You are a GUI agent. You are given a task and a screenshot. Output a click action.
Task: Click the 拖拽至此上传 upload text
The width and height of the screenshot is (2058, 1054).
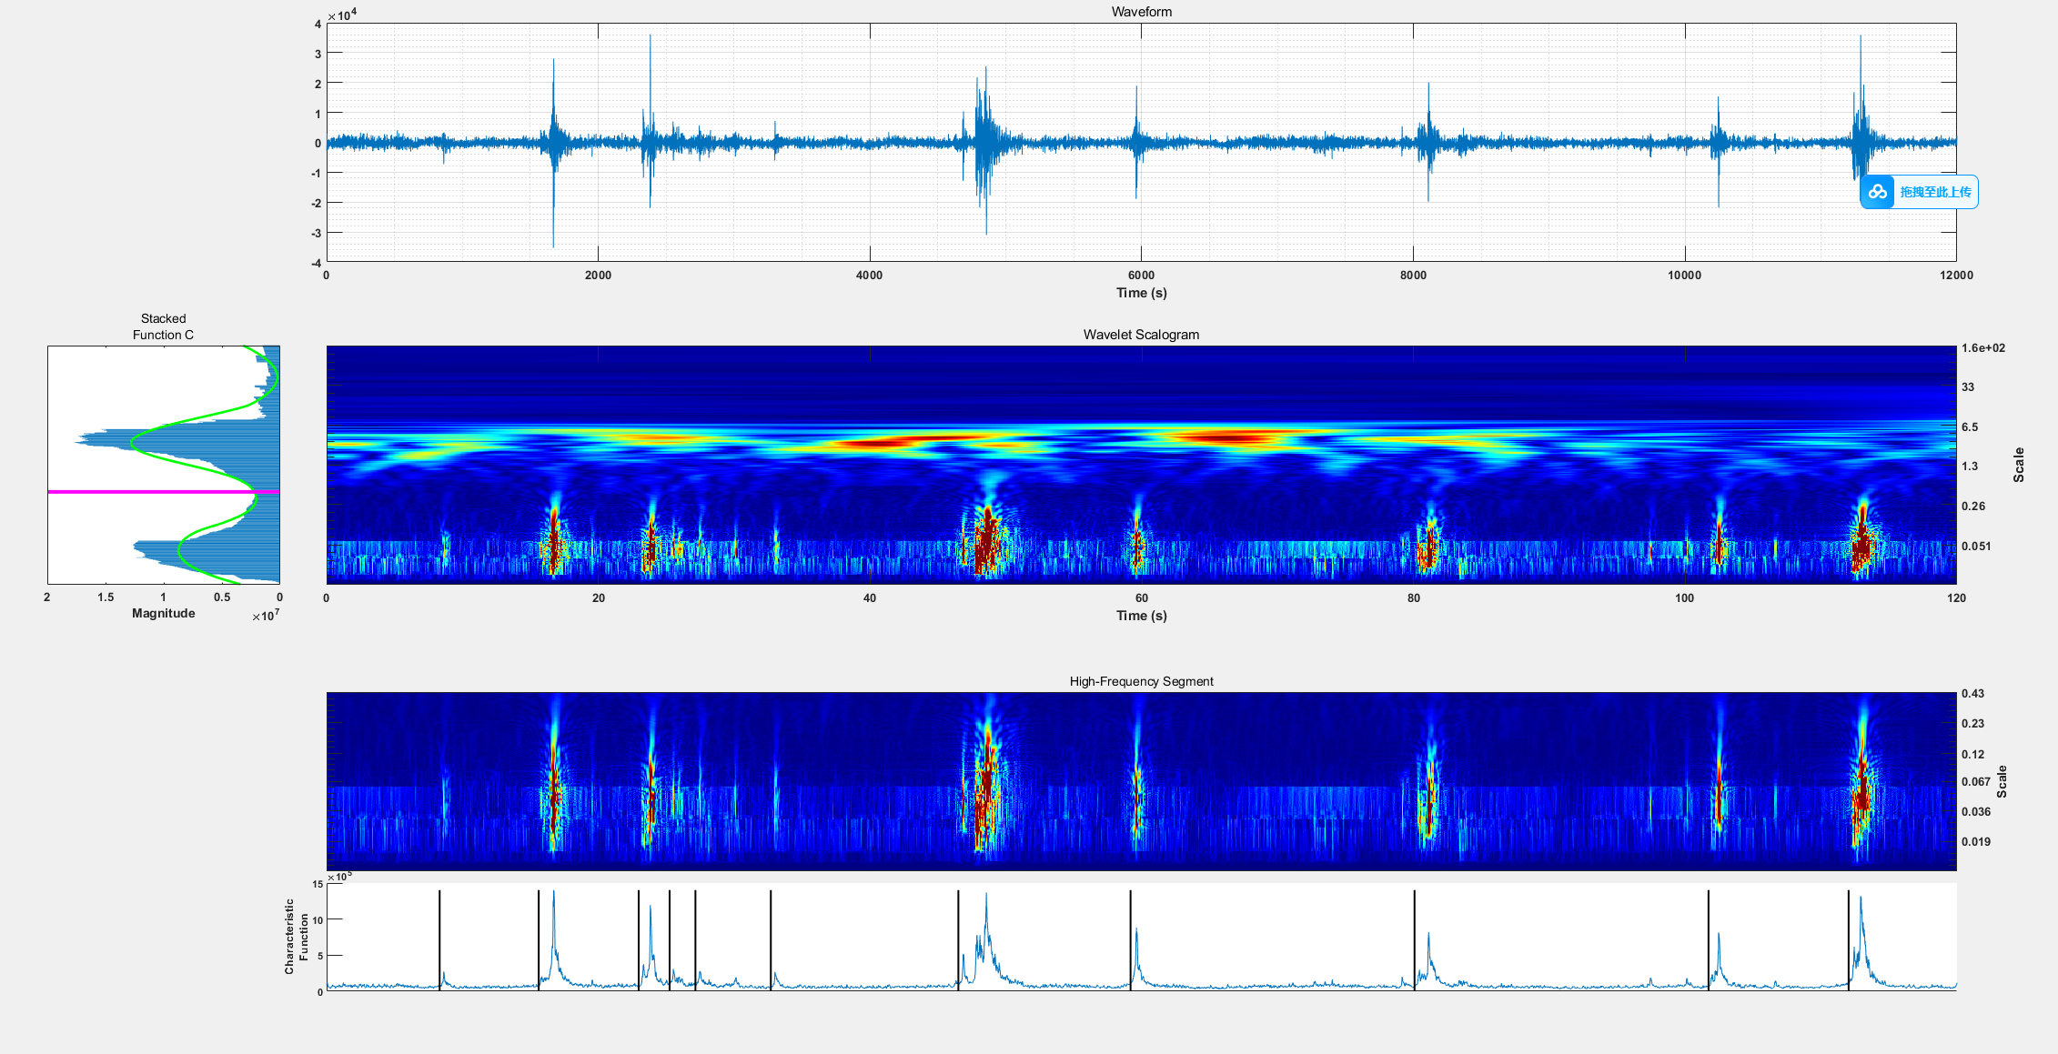tap(1935, 192)
